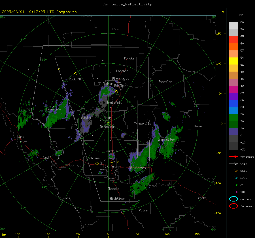
Task: Click the Vulcan label
Action: click(x=144, y=210)
